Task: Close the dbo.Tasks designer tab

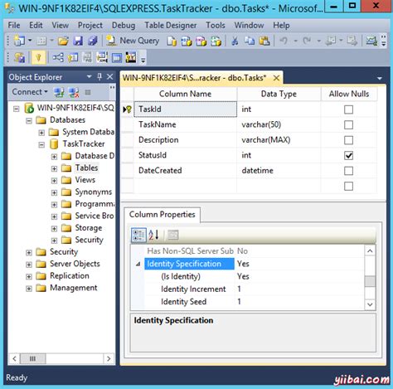Action: (276, 78)
